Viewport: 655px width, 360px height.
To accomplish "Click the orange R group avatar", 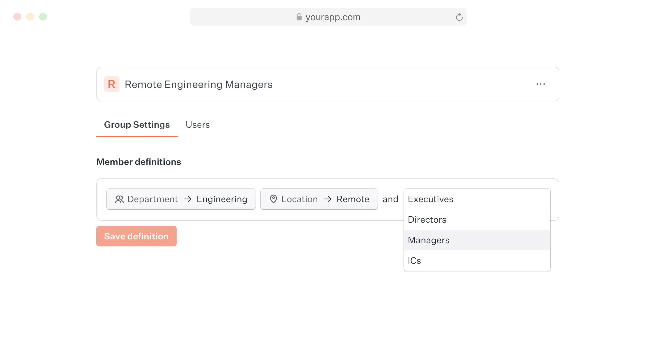I will pyautogui.click(x=112, y=84).
